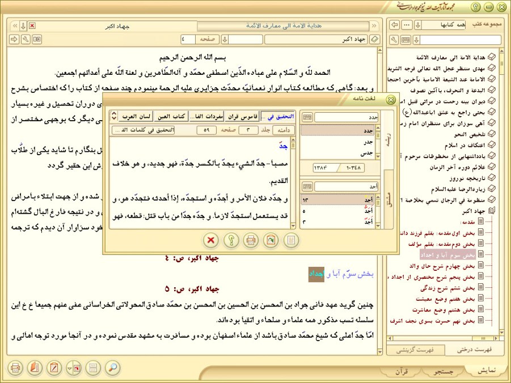Select the root جدس in the root list
Viewport: 511px width, 383px height.
point(337,153)
